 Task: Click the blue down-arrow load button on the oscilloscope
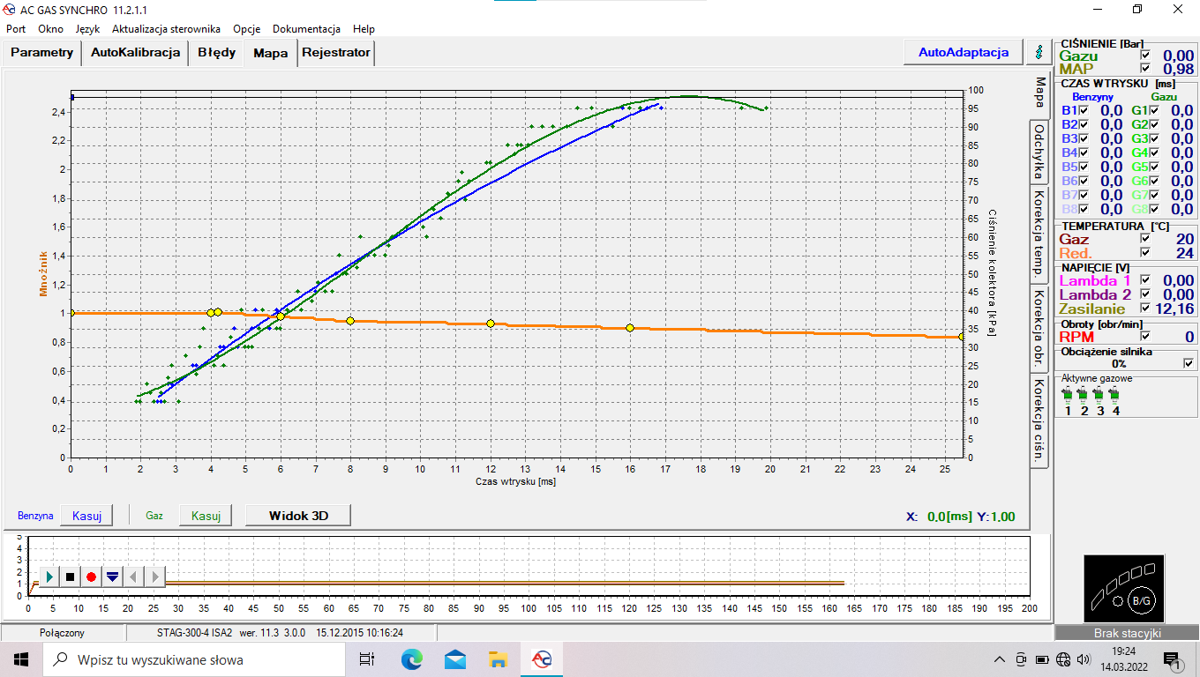point(112,577)
